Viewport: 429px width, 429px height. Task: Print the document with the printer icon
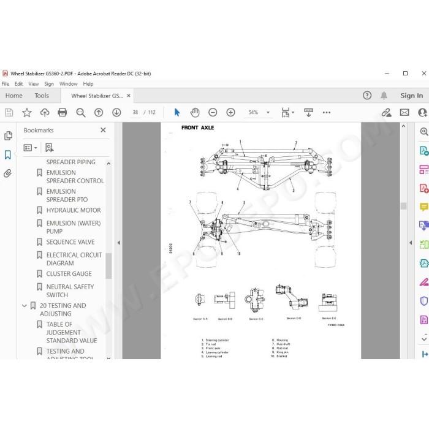pos(63,112)
